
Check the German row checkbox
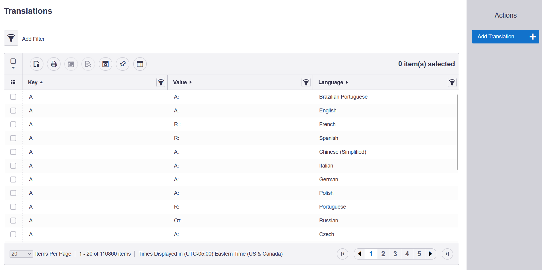coord(13,180)
